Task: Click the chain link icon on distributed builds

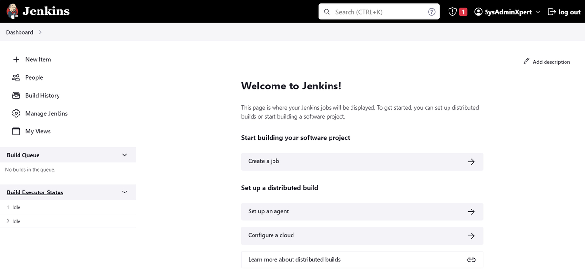Action: 471,260
